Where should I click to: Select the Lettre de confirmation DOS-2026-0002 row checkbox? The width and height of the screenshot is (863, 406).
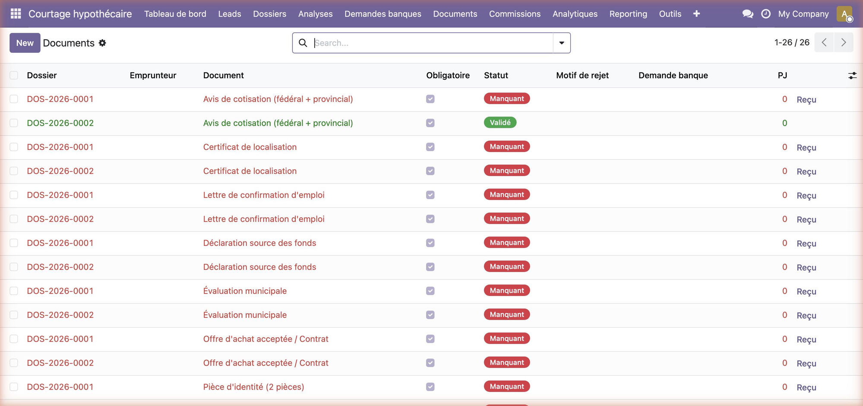click(x=14, y=219)
